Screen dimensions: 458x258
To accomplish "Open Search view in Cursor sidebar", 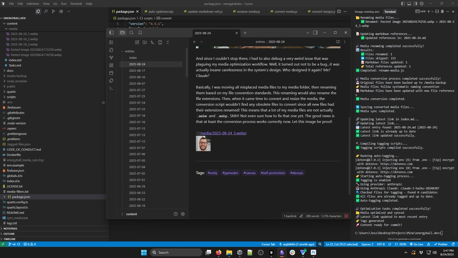I will [46, 11].
